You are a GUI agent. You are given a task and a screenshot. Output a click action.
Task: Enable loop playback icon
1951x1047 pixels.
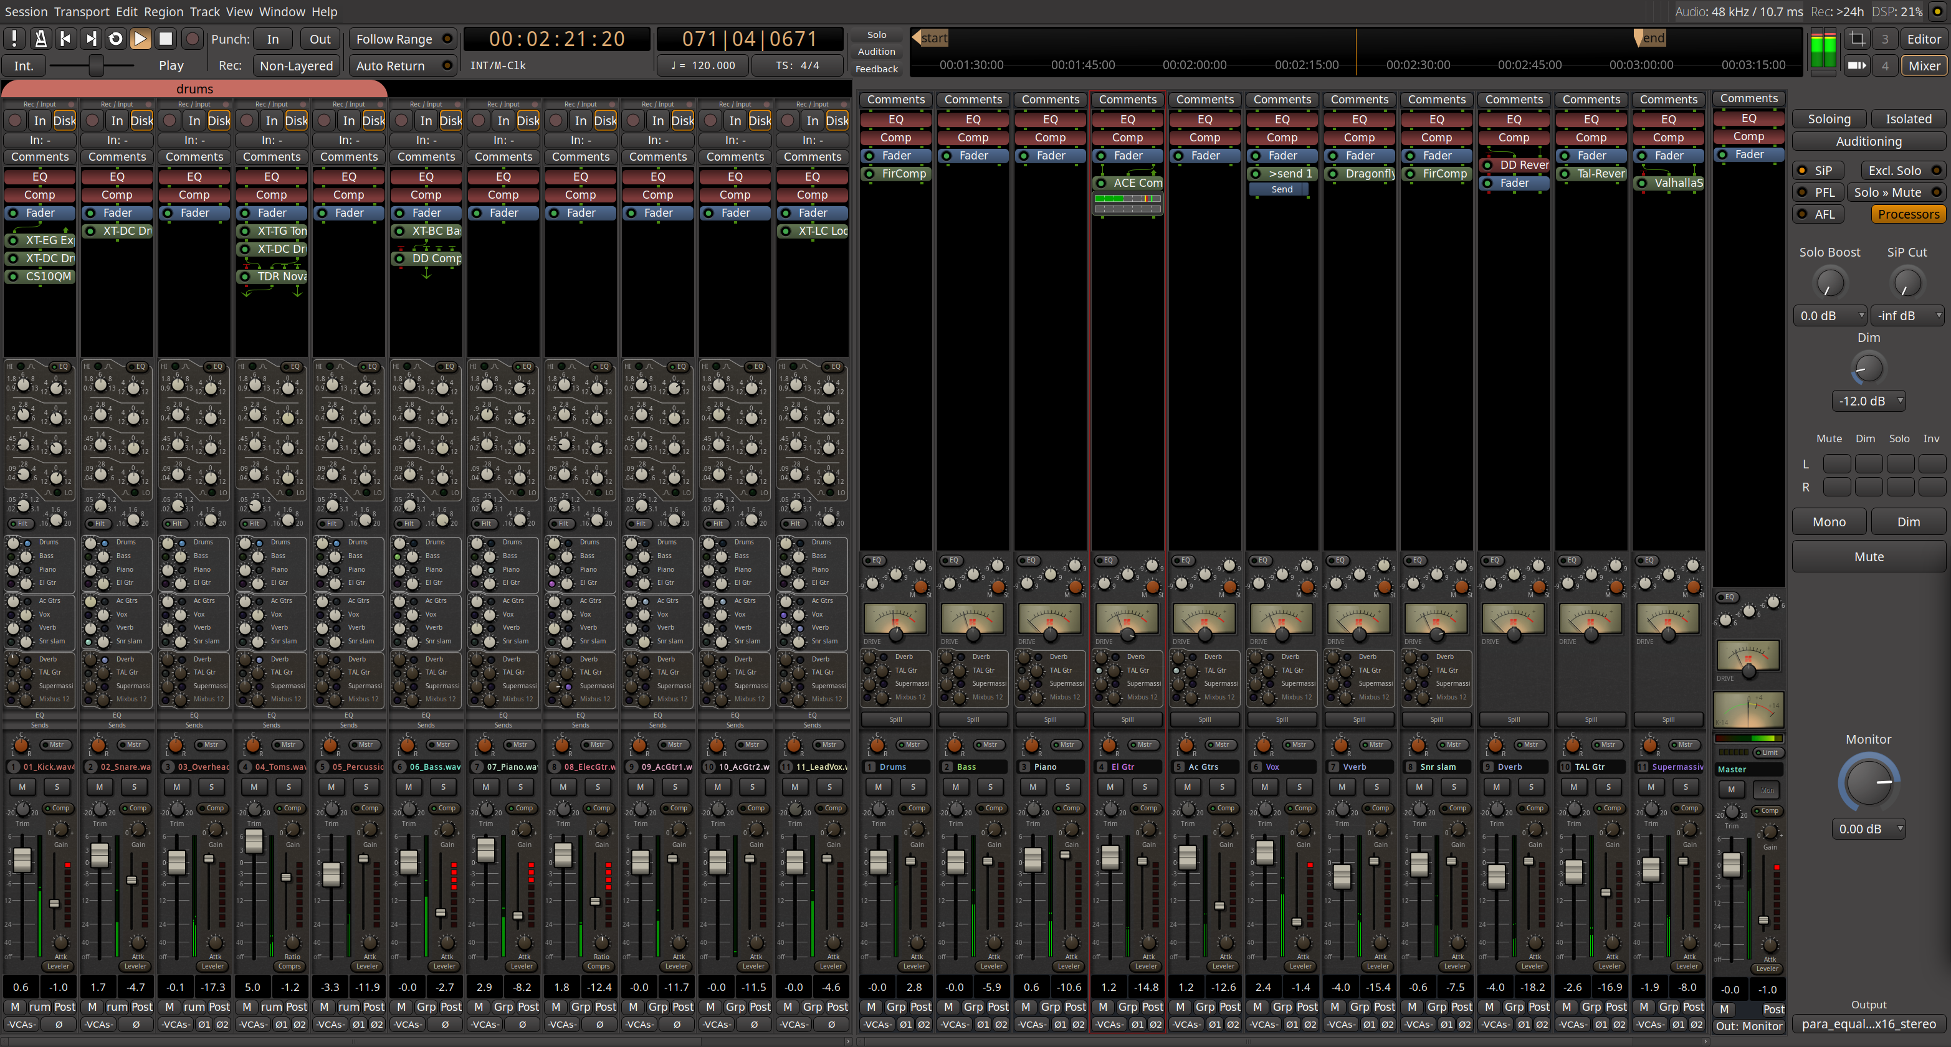tap(116, 39)
